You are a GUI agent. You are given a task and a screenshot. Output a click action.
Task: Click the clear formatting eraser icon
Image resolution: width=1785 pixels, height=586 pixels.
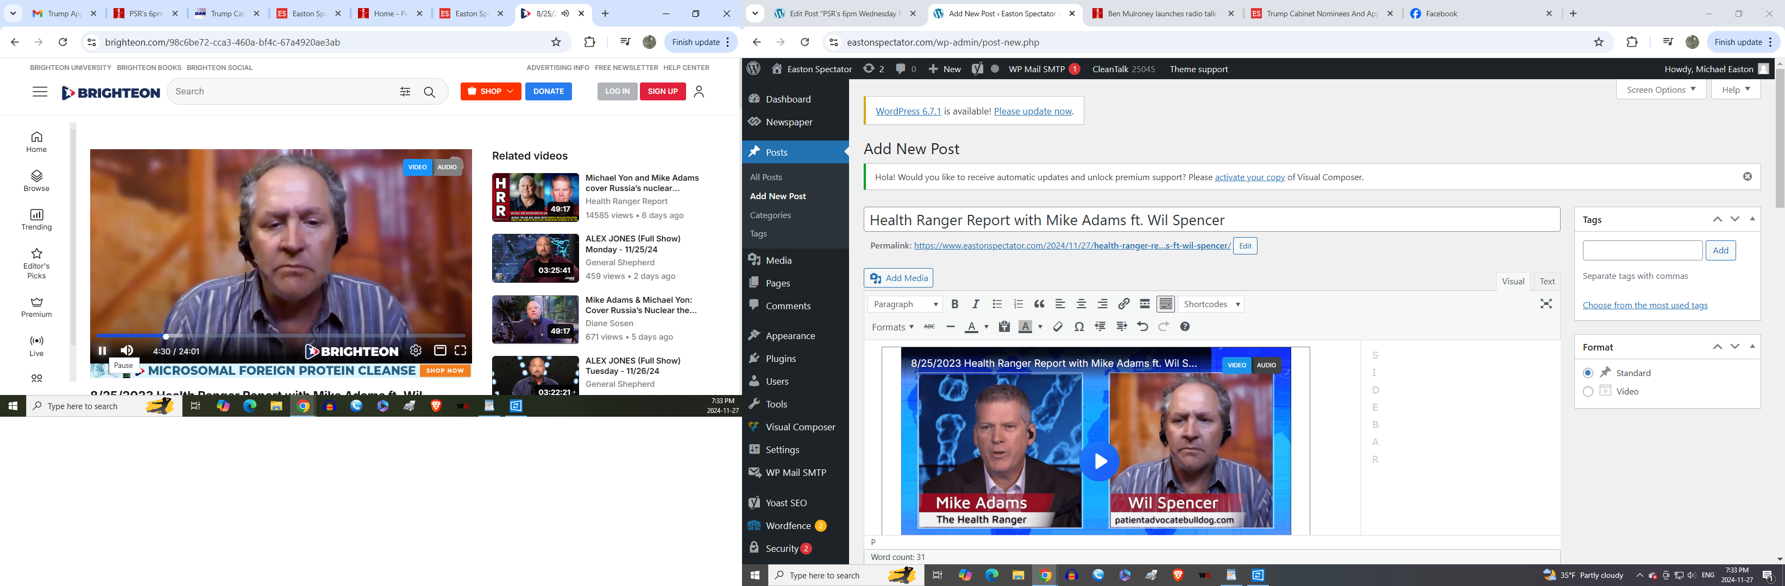point(1058,327)
